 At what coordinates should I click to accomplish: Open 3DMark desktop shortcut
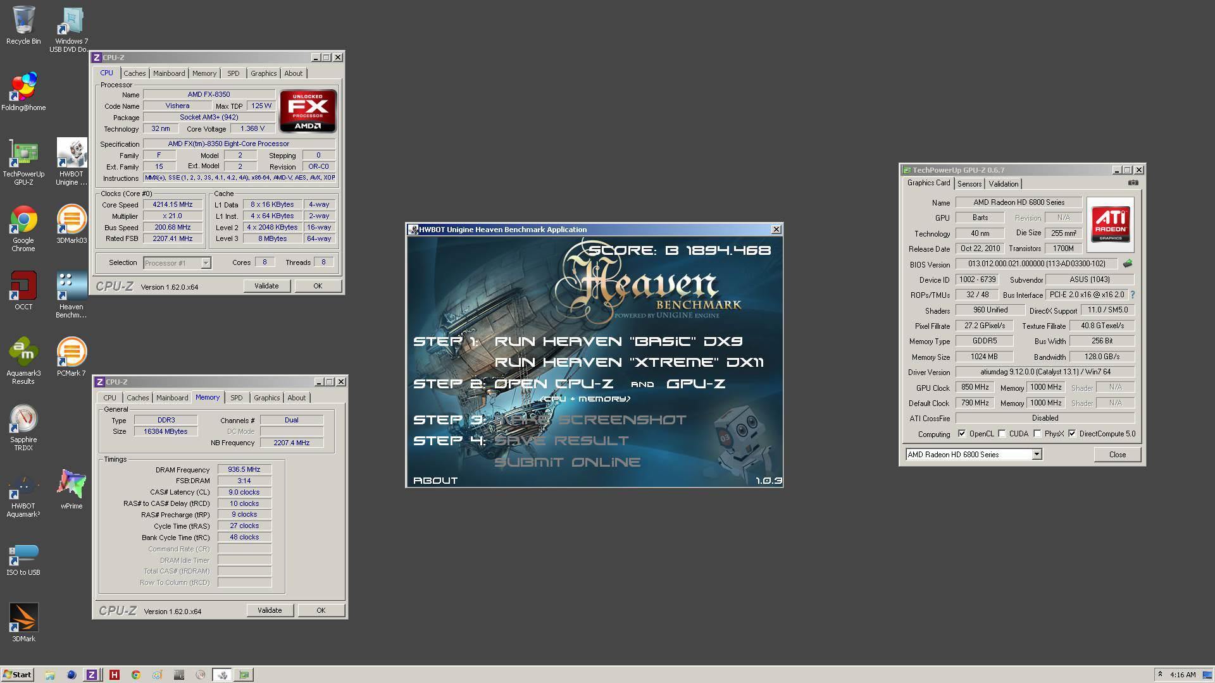(23, 623)
